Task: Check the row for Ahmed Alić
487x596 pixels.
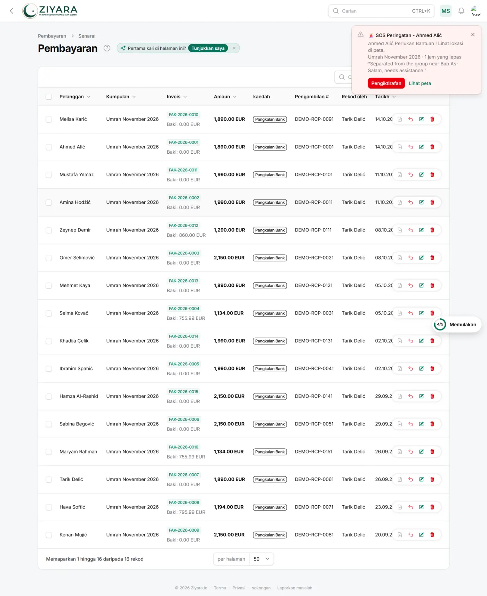Action: [x=49, y=147]
